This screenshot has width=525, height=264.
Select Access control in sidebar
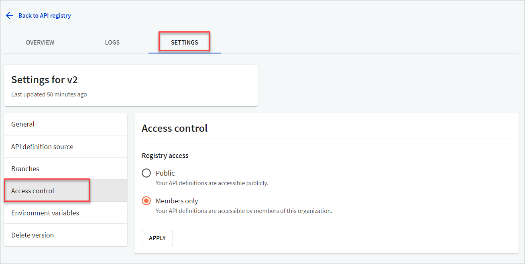(65, 191)
